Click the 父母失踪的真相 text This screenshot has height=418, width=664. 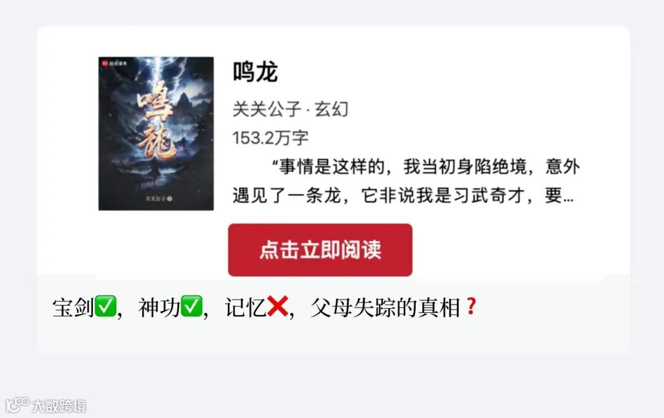[x=385, y=308]
